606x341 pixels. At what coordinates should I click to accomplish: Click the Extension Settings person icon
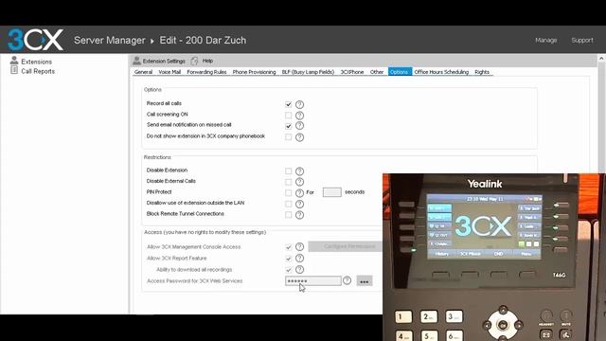point(136,61)
